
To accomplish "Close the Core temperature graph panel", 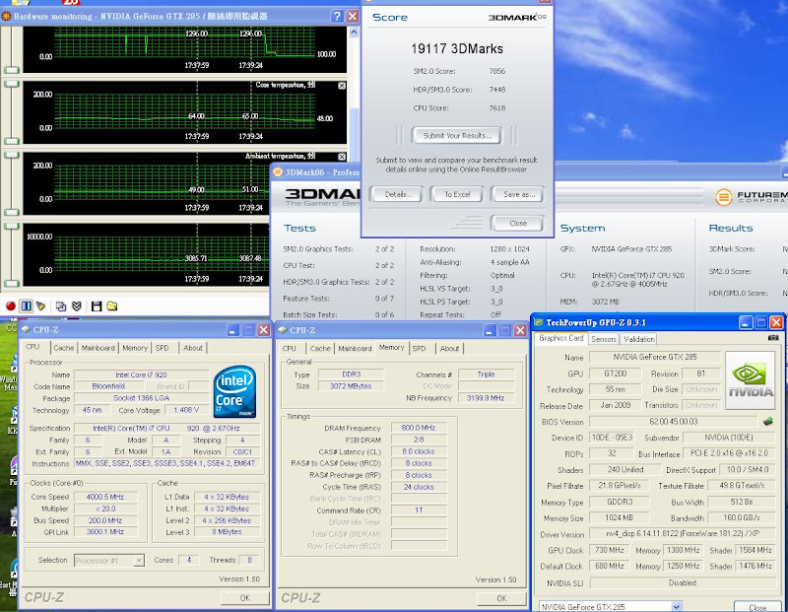I will (341, 86).
